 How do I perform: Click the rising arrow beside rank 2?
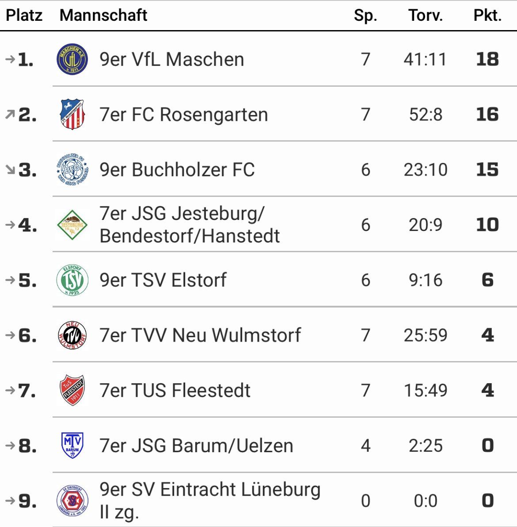click(x=10, y=115)
